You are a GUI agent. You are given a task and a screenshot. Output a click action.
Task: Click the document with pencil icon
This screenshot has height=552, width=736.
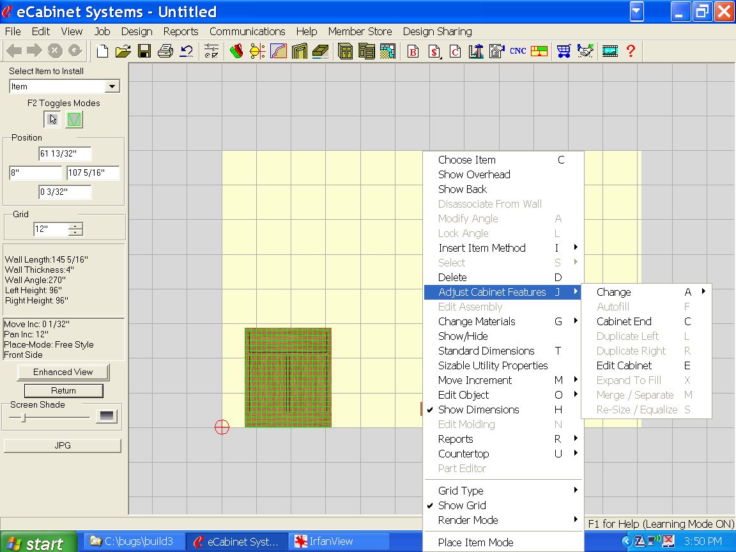[x=496, y=50]
